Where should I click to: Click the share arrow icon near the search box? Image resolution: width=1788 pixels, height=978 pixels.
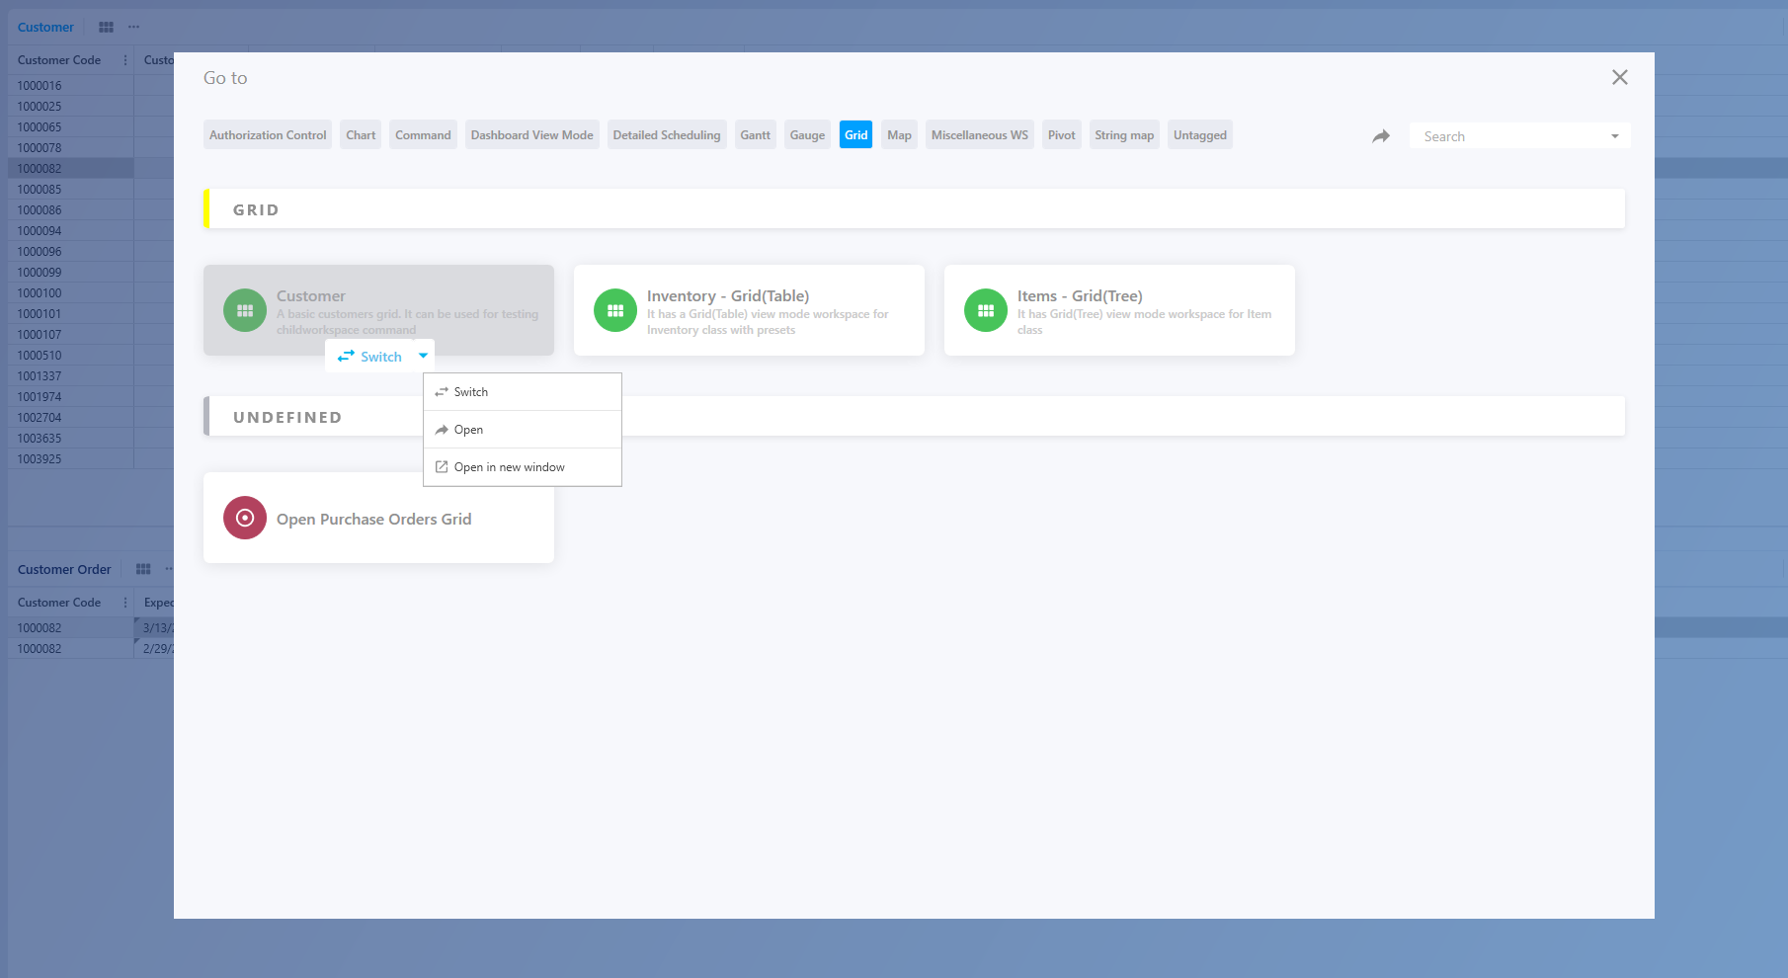(1381, 136)
